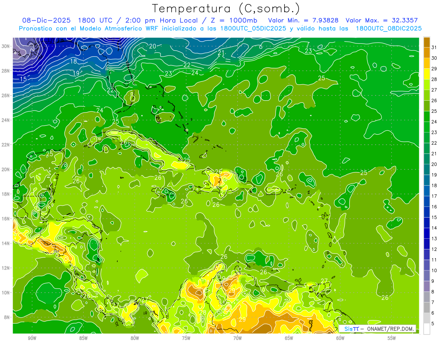Click the number 24 in the color legend
Screen dimensions: 444x343
pos(434,122)
